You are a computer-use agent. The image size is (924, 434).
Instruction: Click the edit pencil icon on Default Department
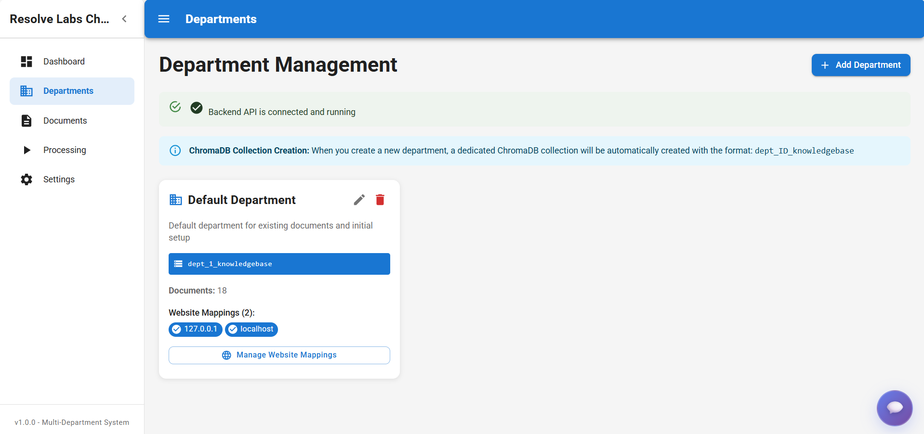(359, 200)
